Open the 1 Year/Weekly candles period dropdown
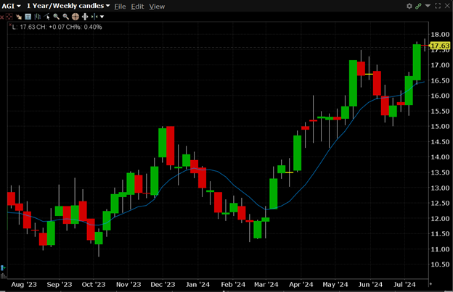453x292 pixels. (x=68, y=6)
